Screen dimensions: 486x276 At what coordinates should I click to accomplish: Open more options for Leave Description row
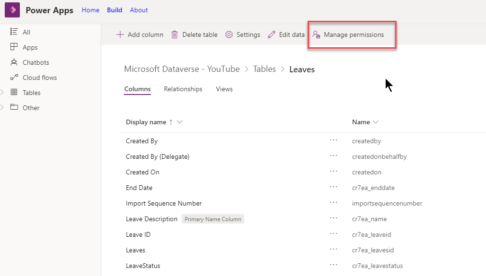(x=334, y=218)
